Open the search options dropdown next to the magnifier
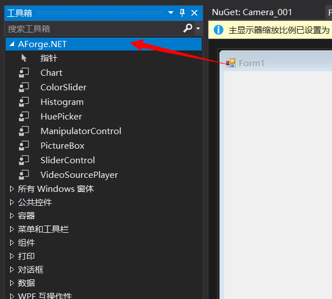This screenshot has height=299, width=332. coord(198,28)
